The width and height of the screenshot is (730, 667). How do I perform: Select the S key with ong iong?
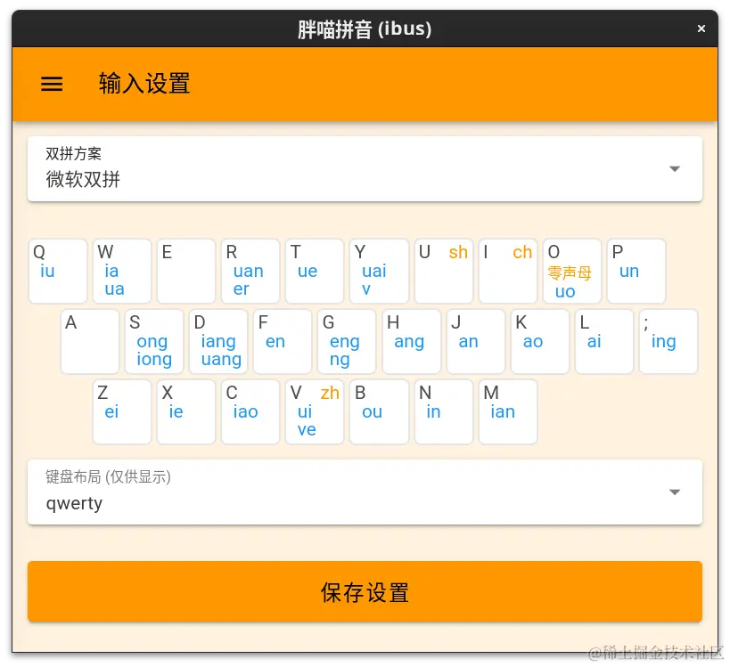[x=154, y=341]
